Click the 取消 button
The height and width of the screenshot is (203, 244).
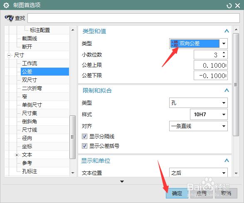point(226,193)
